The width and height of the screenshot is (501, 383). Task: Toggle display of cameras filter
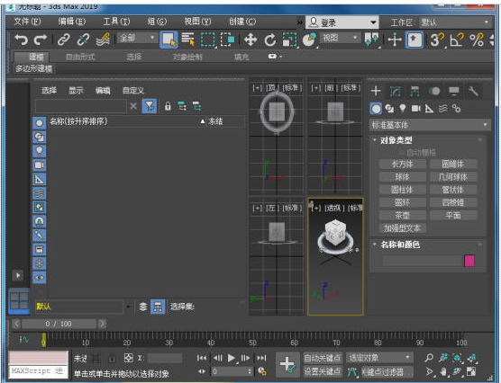[x=40, y=165]
